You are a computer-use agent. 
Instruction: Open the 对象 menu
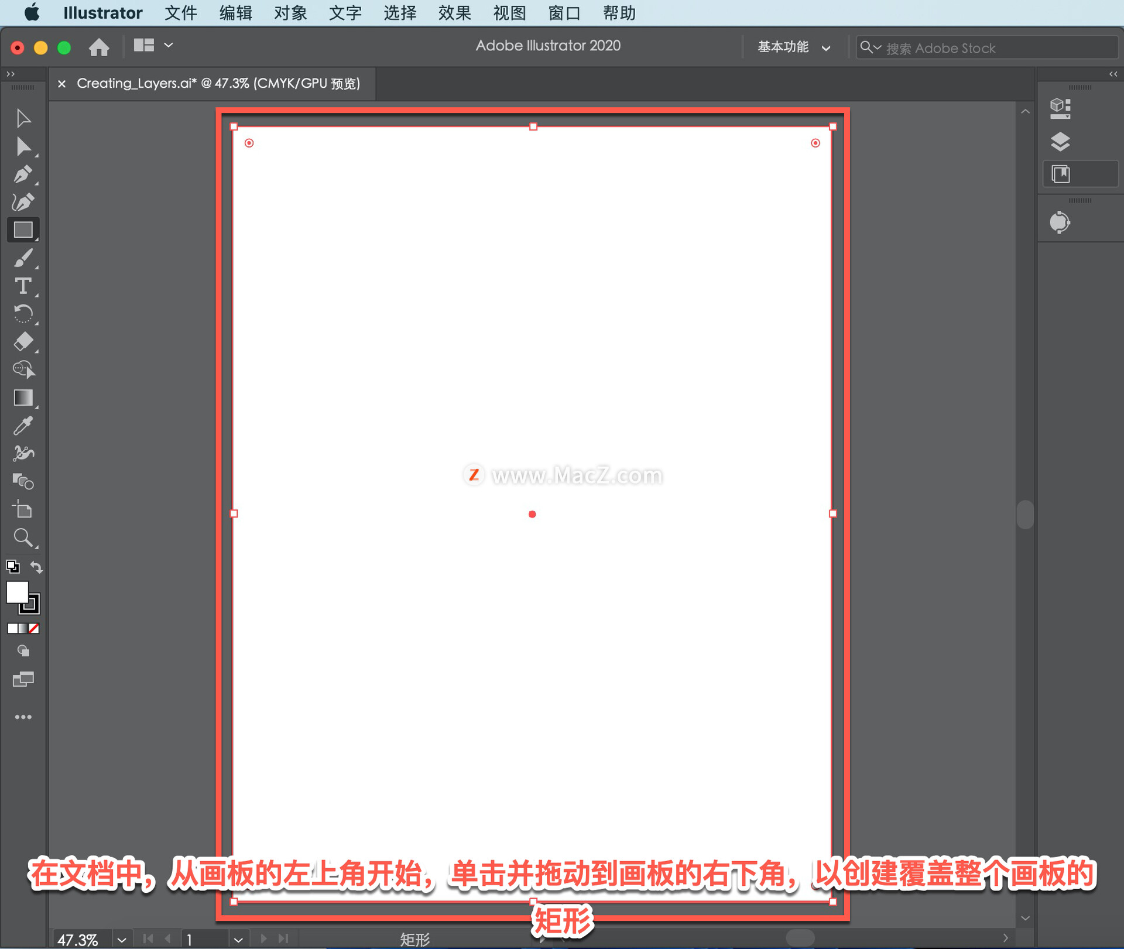[290, 13]
